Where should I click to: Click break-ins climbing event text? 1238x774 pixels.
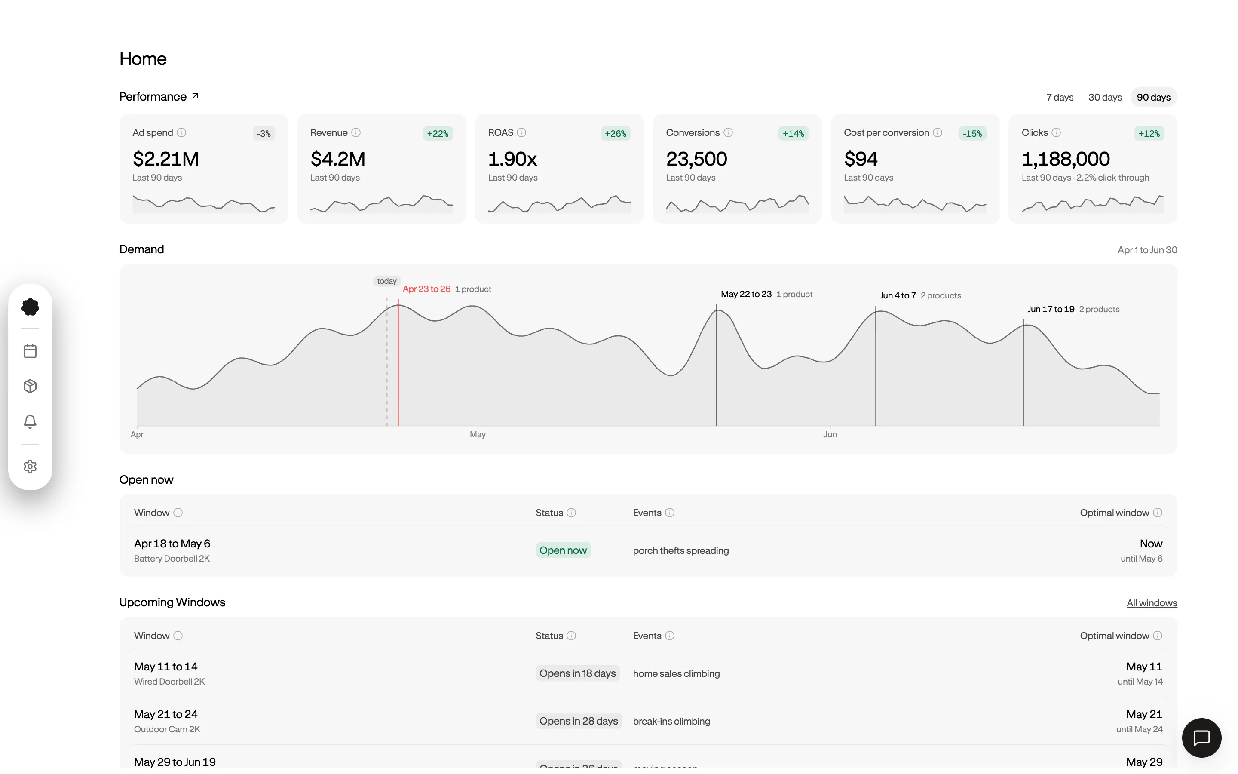click(x=671, y=721)
